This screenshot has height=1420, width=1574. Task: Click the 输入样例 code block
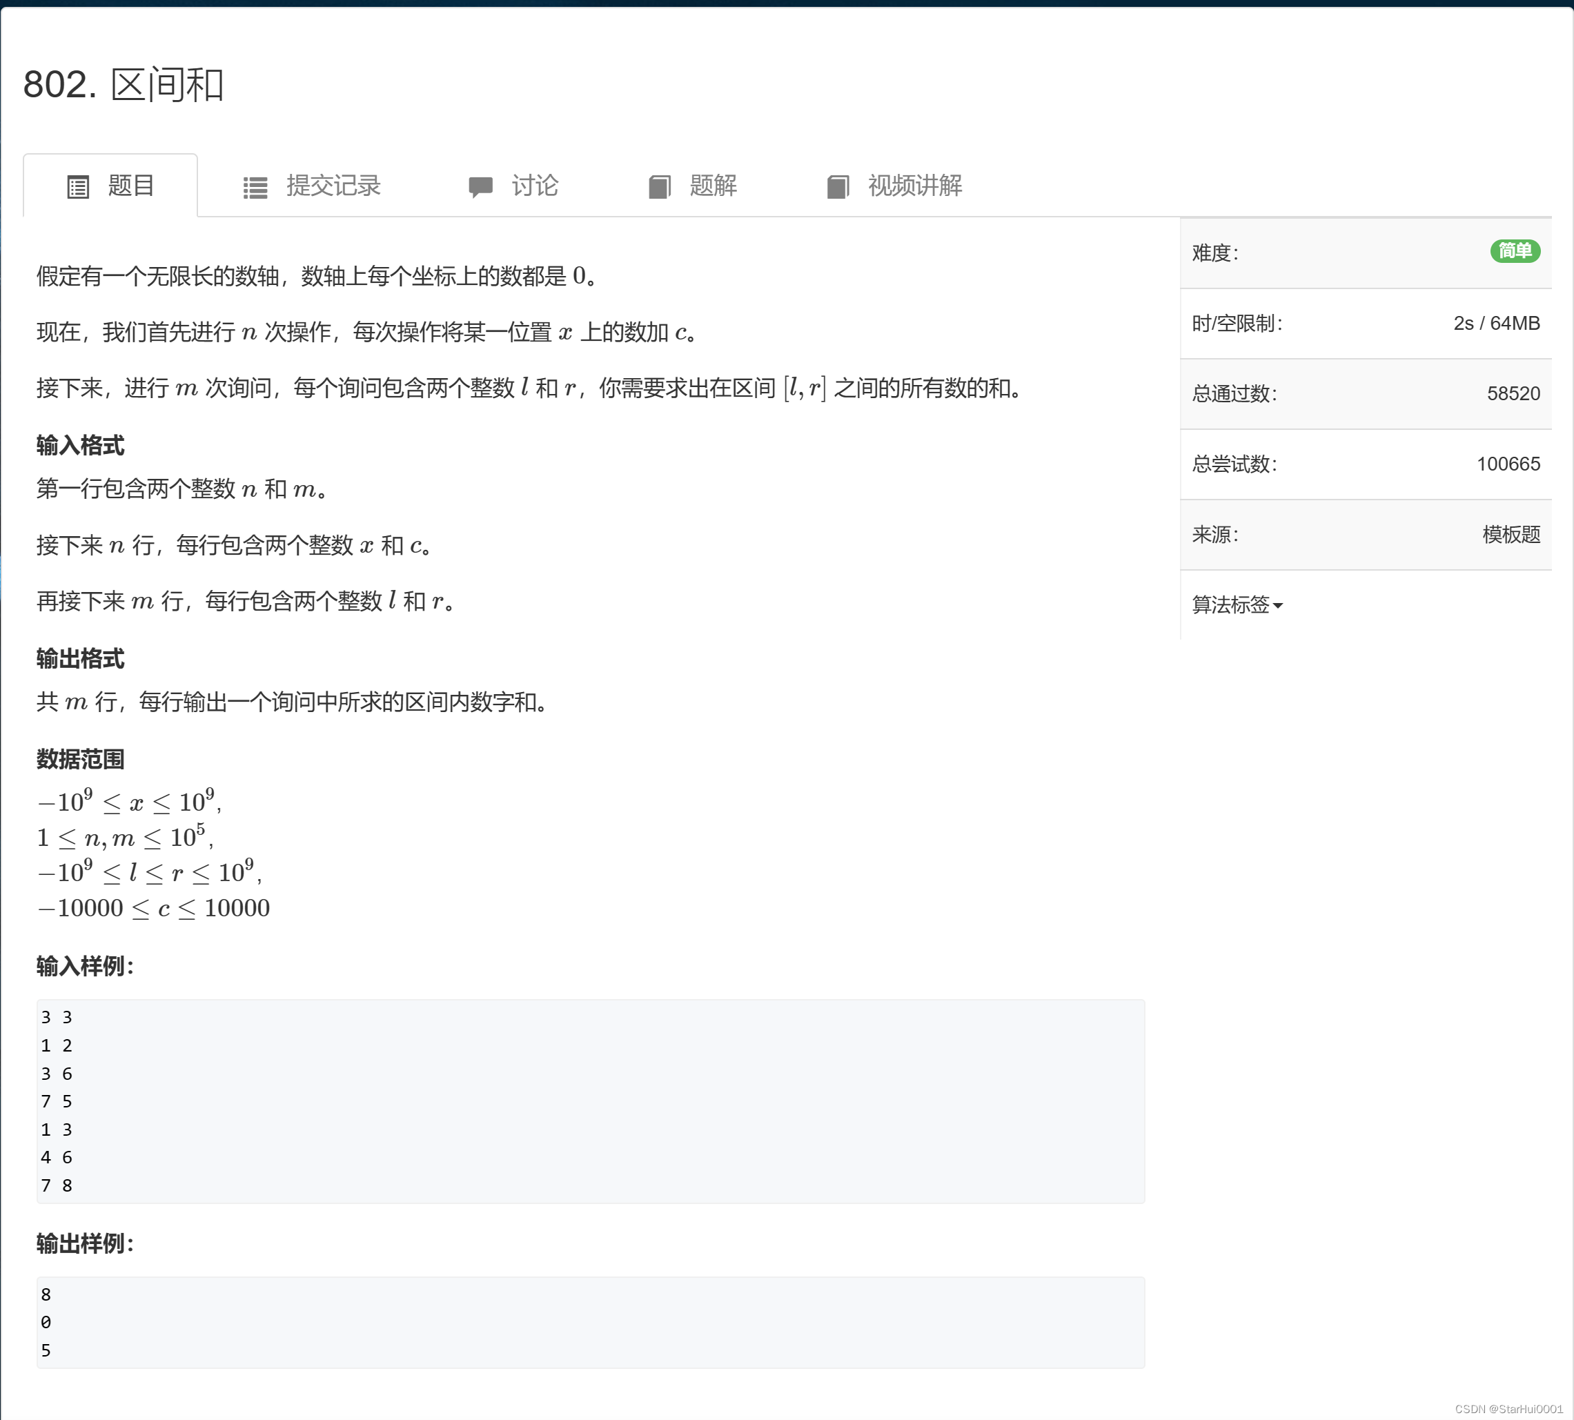590,1101
